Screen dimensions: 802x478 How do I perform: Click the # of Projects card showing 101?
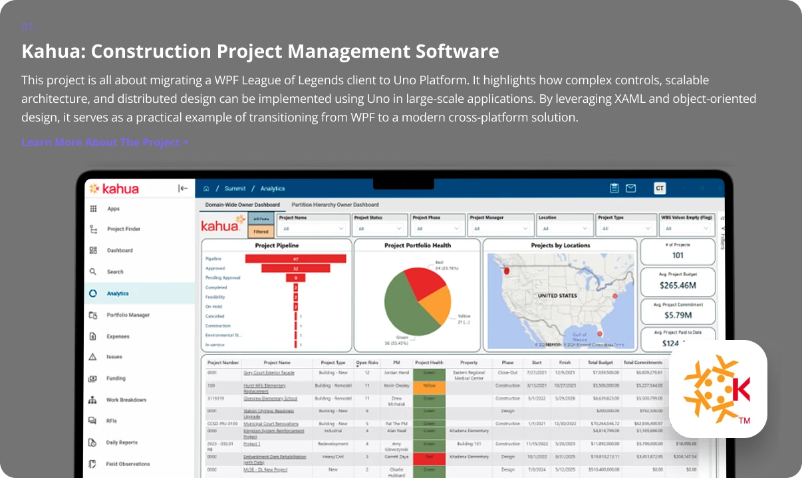tap(678, 252)
